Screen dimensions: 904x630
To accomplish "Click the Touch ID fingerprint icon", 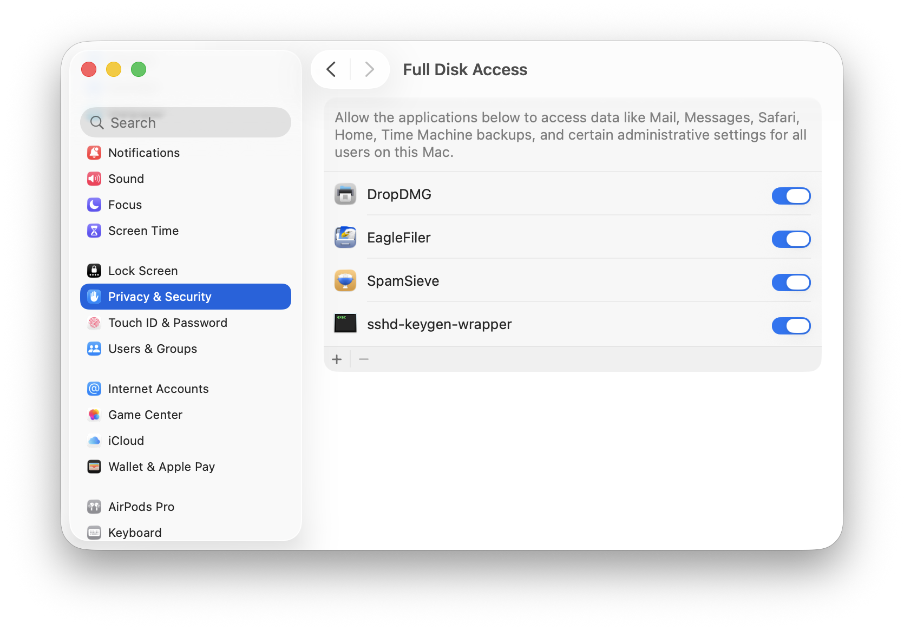I will point(94,323).
